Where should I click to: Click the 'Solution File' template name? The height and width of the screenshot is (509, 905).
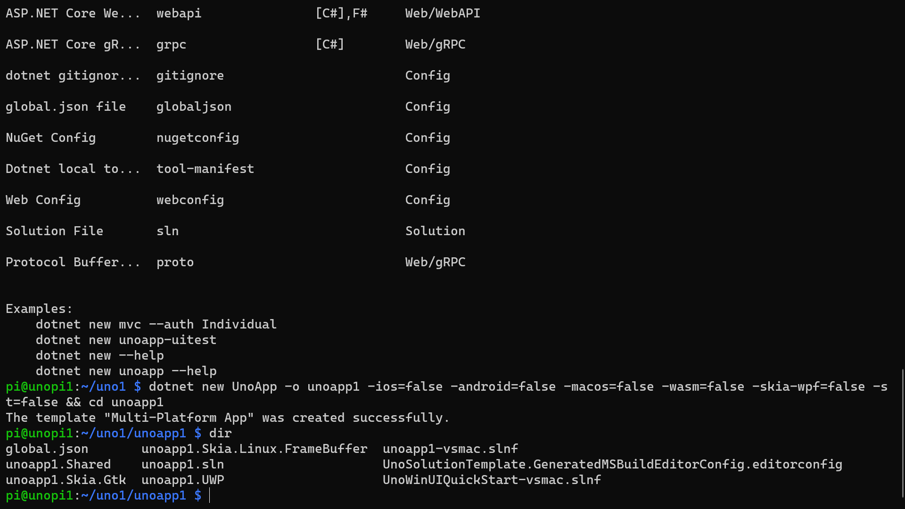pos(54,231)
